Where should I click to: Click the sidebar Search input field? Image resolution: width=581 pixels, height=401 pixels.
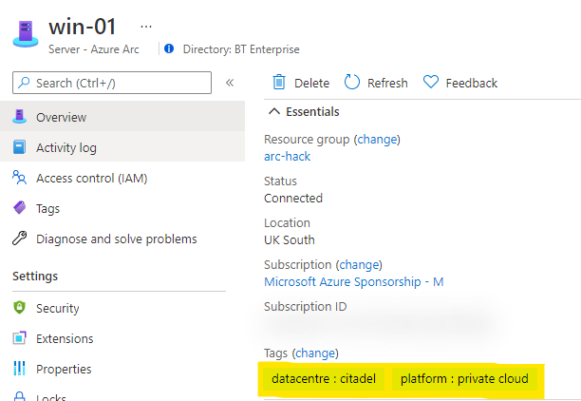coord(112,83)
